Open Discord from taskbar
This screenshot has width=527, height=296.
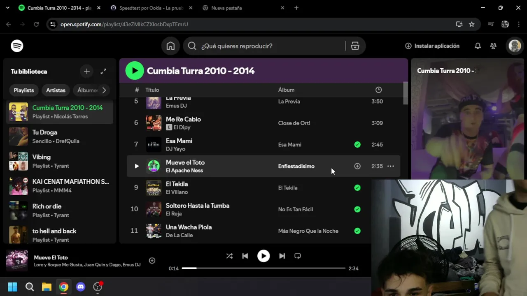[80, 287]
